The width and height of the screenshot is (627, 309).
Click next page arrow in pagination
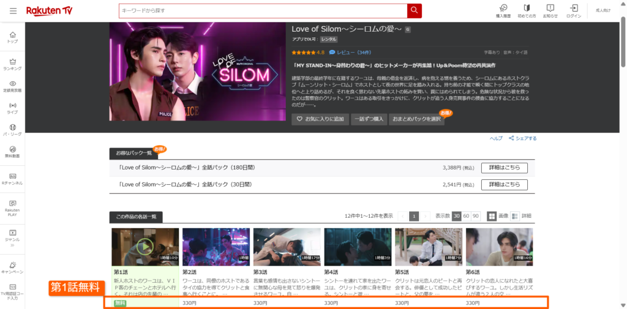click(426, 216)
